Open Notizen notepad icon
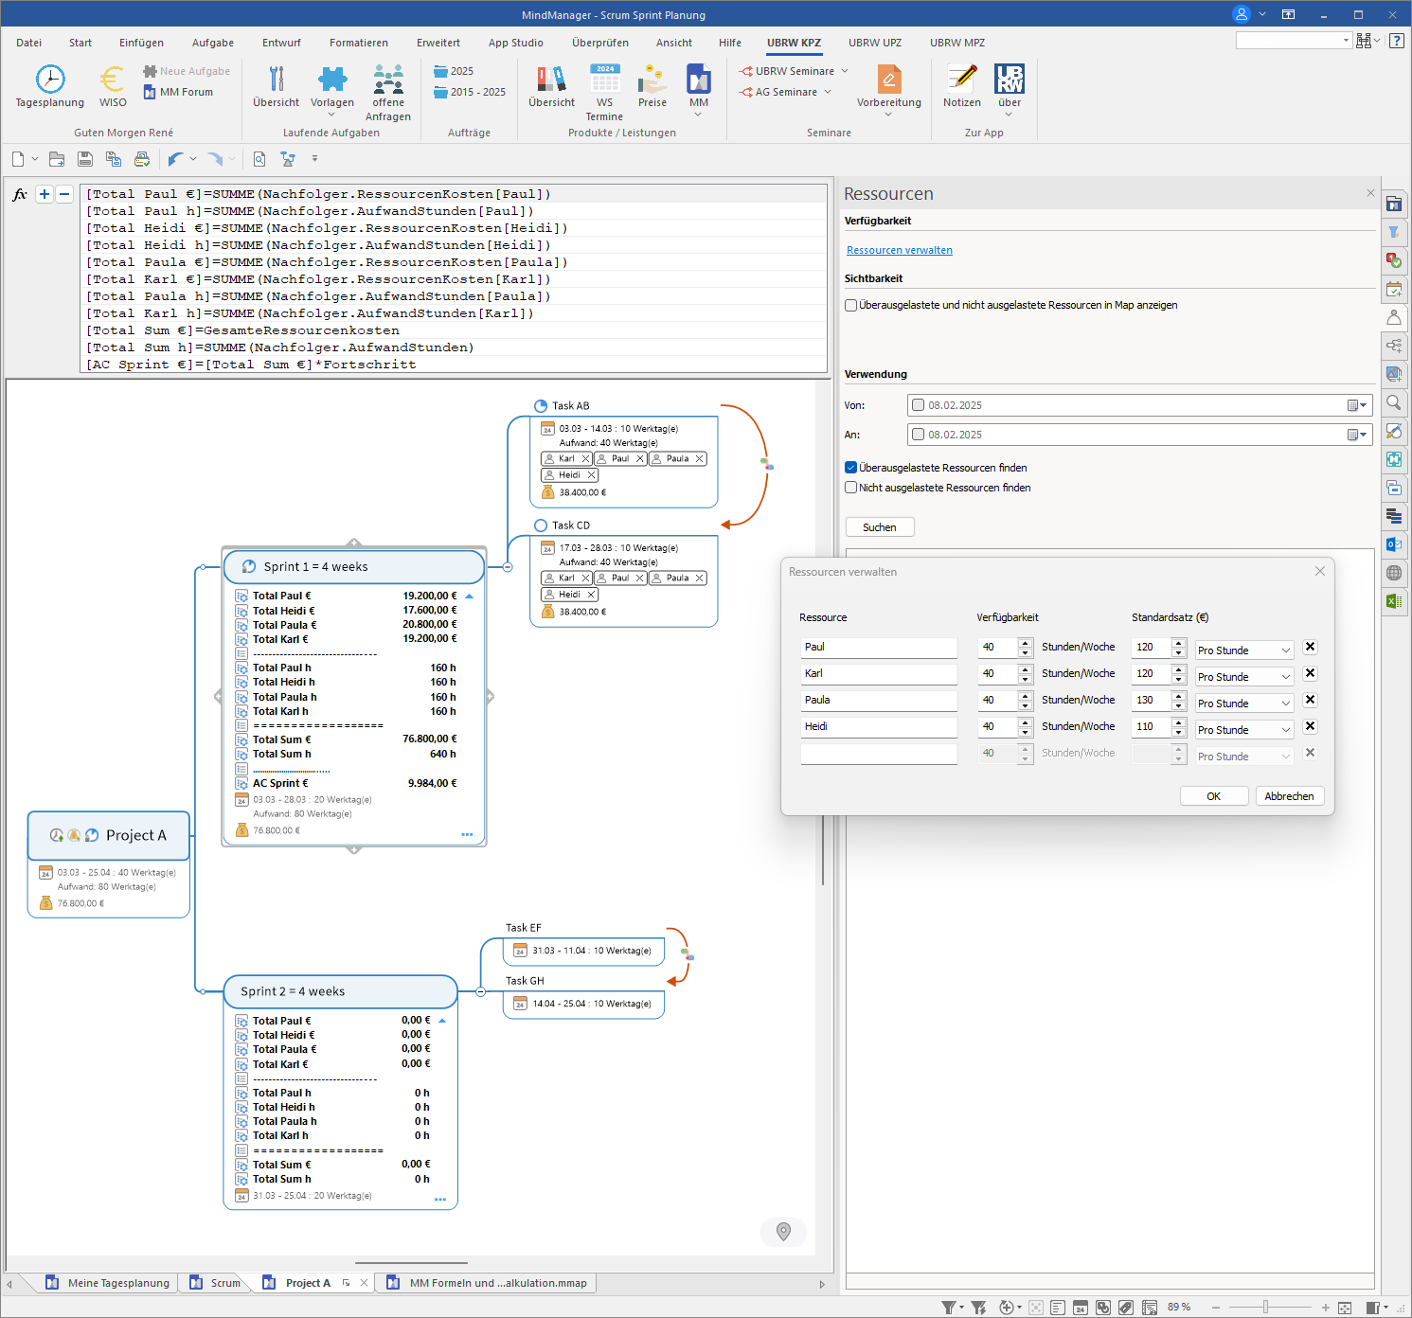Viewport: 1412px width, 1318px height. coord(962,79)
